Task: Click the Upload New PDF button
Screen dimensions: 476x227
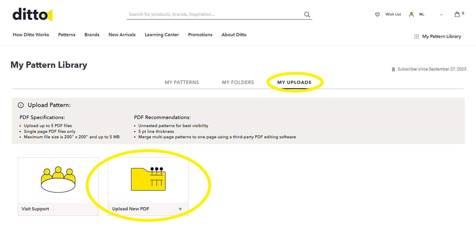Action: 148,186
